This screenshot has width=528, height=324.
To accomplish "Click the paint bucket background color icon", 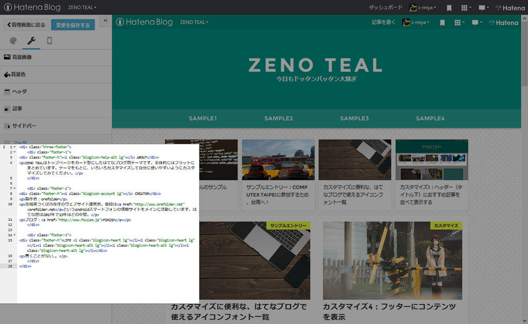I will 7,75.
